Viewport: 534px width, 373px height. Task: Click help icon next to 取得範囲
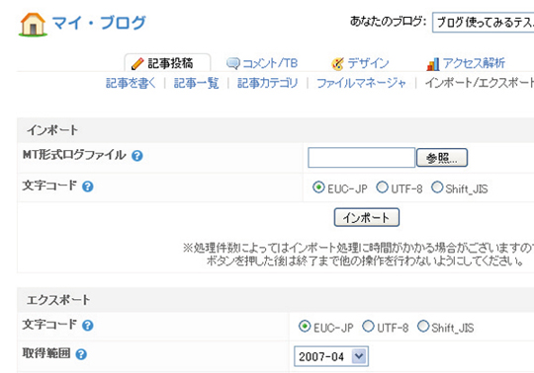click(x=81, y=354)
